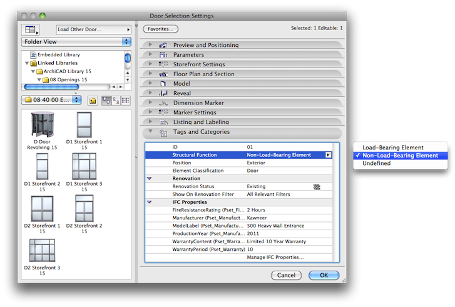This screenshot has height=307, width=455.
Task: Click the Reveal panel icon
Action: pyautogui.click(x=163, y=93)
